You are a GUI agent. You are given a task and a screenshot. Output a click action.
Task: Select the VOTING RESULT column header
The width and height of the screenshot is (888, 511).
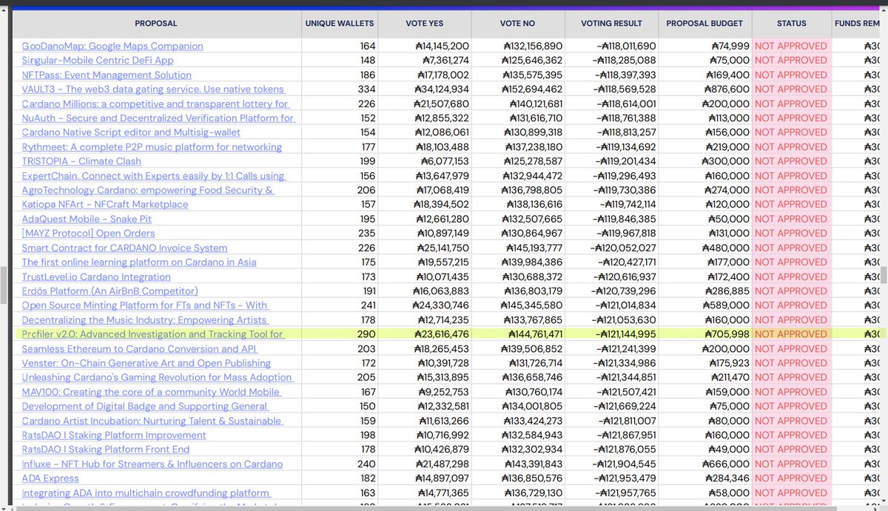[x=612, y=24]
